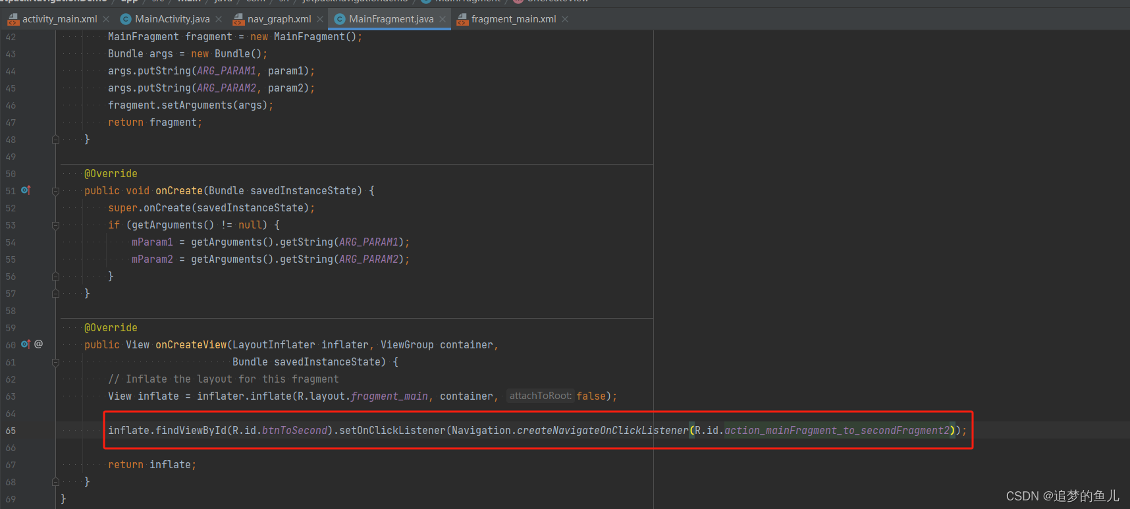Click createNavigateOnClickListener method call
The width and height of the screenshot is (1130, 509).
[x=603, y=430]
